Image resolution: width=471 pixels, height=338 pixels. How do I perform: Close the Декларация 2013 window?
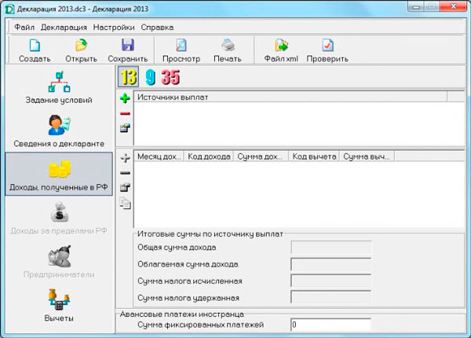(453, 6)
